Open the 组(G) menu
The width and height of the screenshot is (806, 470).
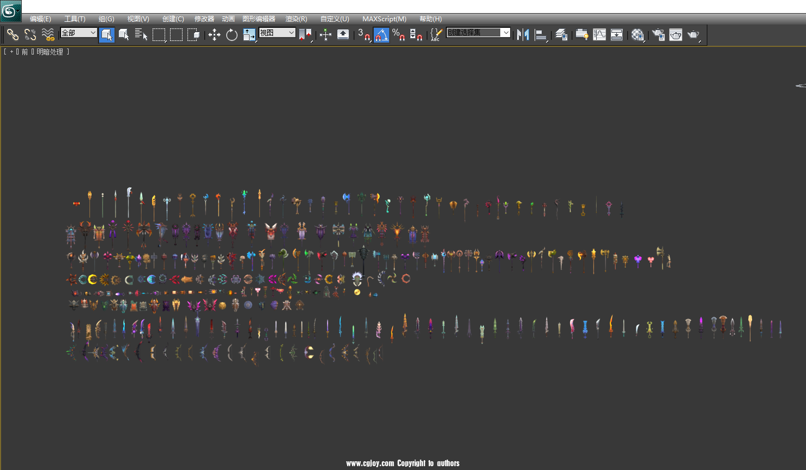point(106,19)
